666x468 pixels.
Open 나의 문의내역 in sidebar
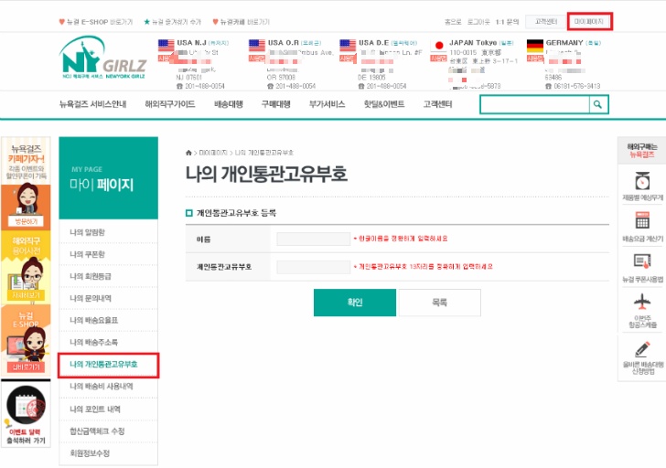point(108,299)
